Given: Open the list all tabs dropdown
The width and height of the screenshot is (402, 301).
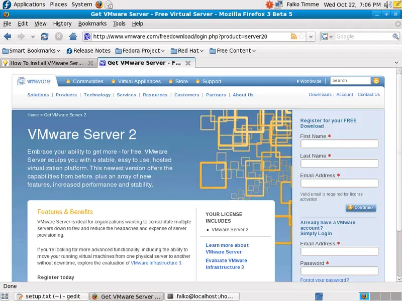Looking at the screenshot, I should [x=396, y=63].
